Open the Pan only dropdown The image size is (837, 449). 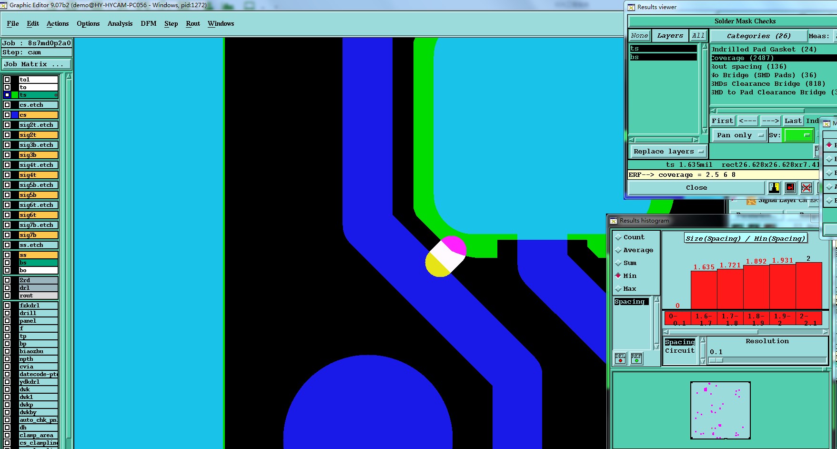pos(739,135)
